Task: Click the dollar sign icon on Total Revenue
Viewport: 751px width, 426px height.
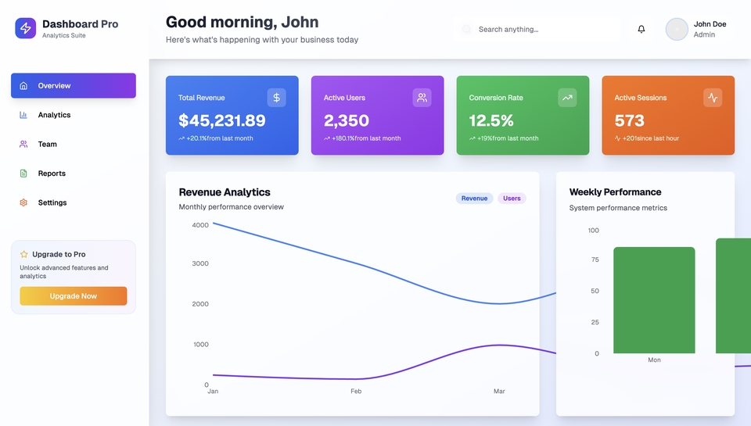Action: tap(276, 98)
